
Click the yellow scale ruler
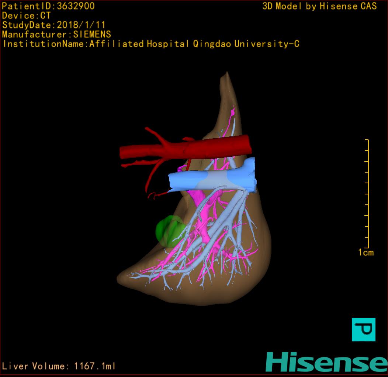point(367,194)
